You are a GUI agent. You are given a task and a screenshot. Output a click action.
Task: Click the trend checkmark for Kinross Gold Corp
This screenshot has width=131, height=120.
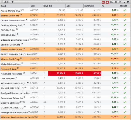coord(125,59)
